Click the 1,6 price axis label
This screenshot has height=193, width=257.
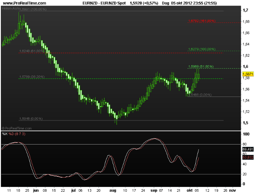(245, 66)
